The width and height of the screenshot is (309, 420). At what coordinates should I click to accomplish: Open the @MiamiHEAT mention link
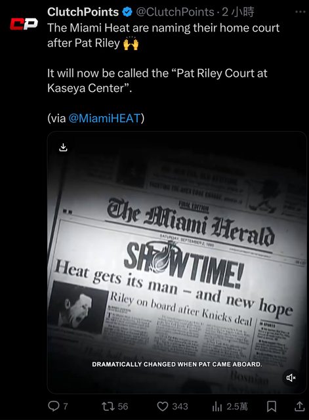[105, 118]
